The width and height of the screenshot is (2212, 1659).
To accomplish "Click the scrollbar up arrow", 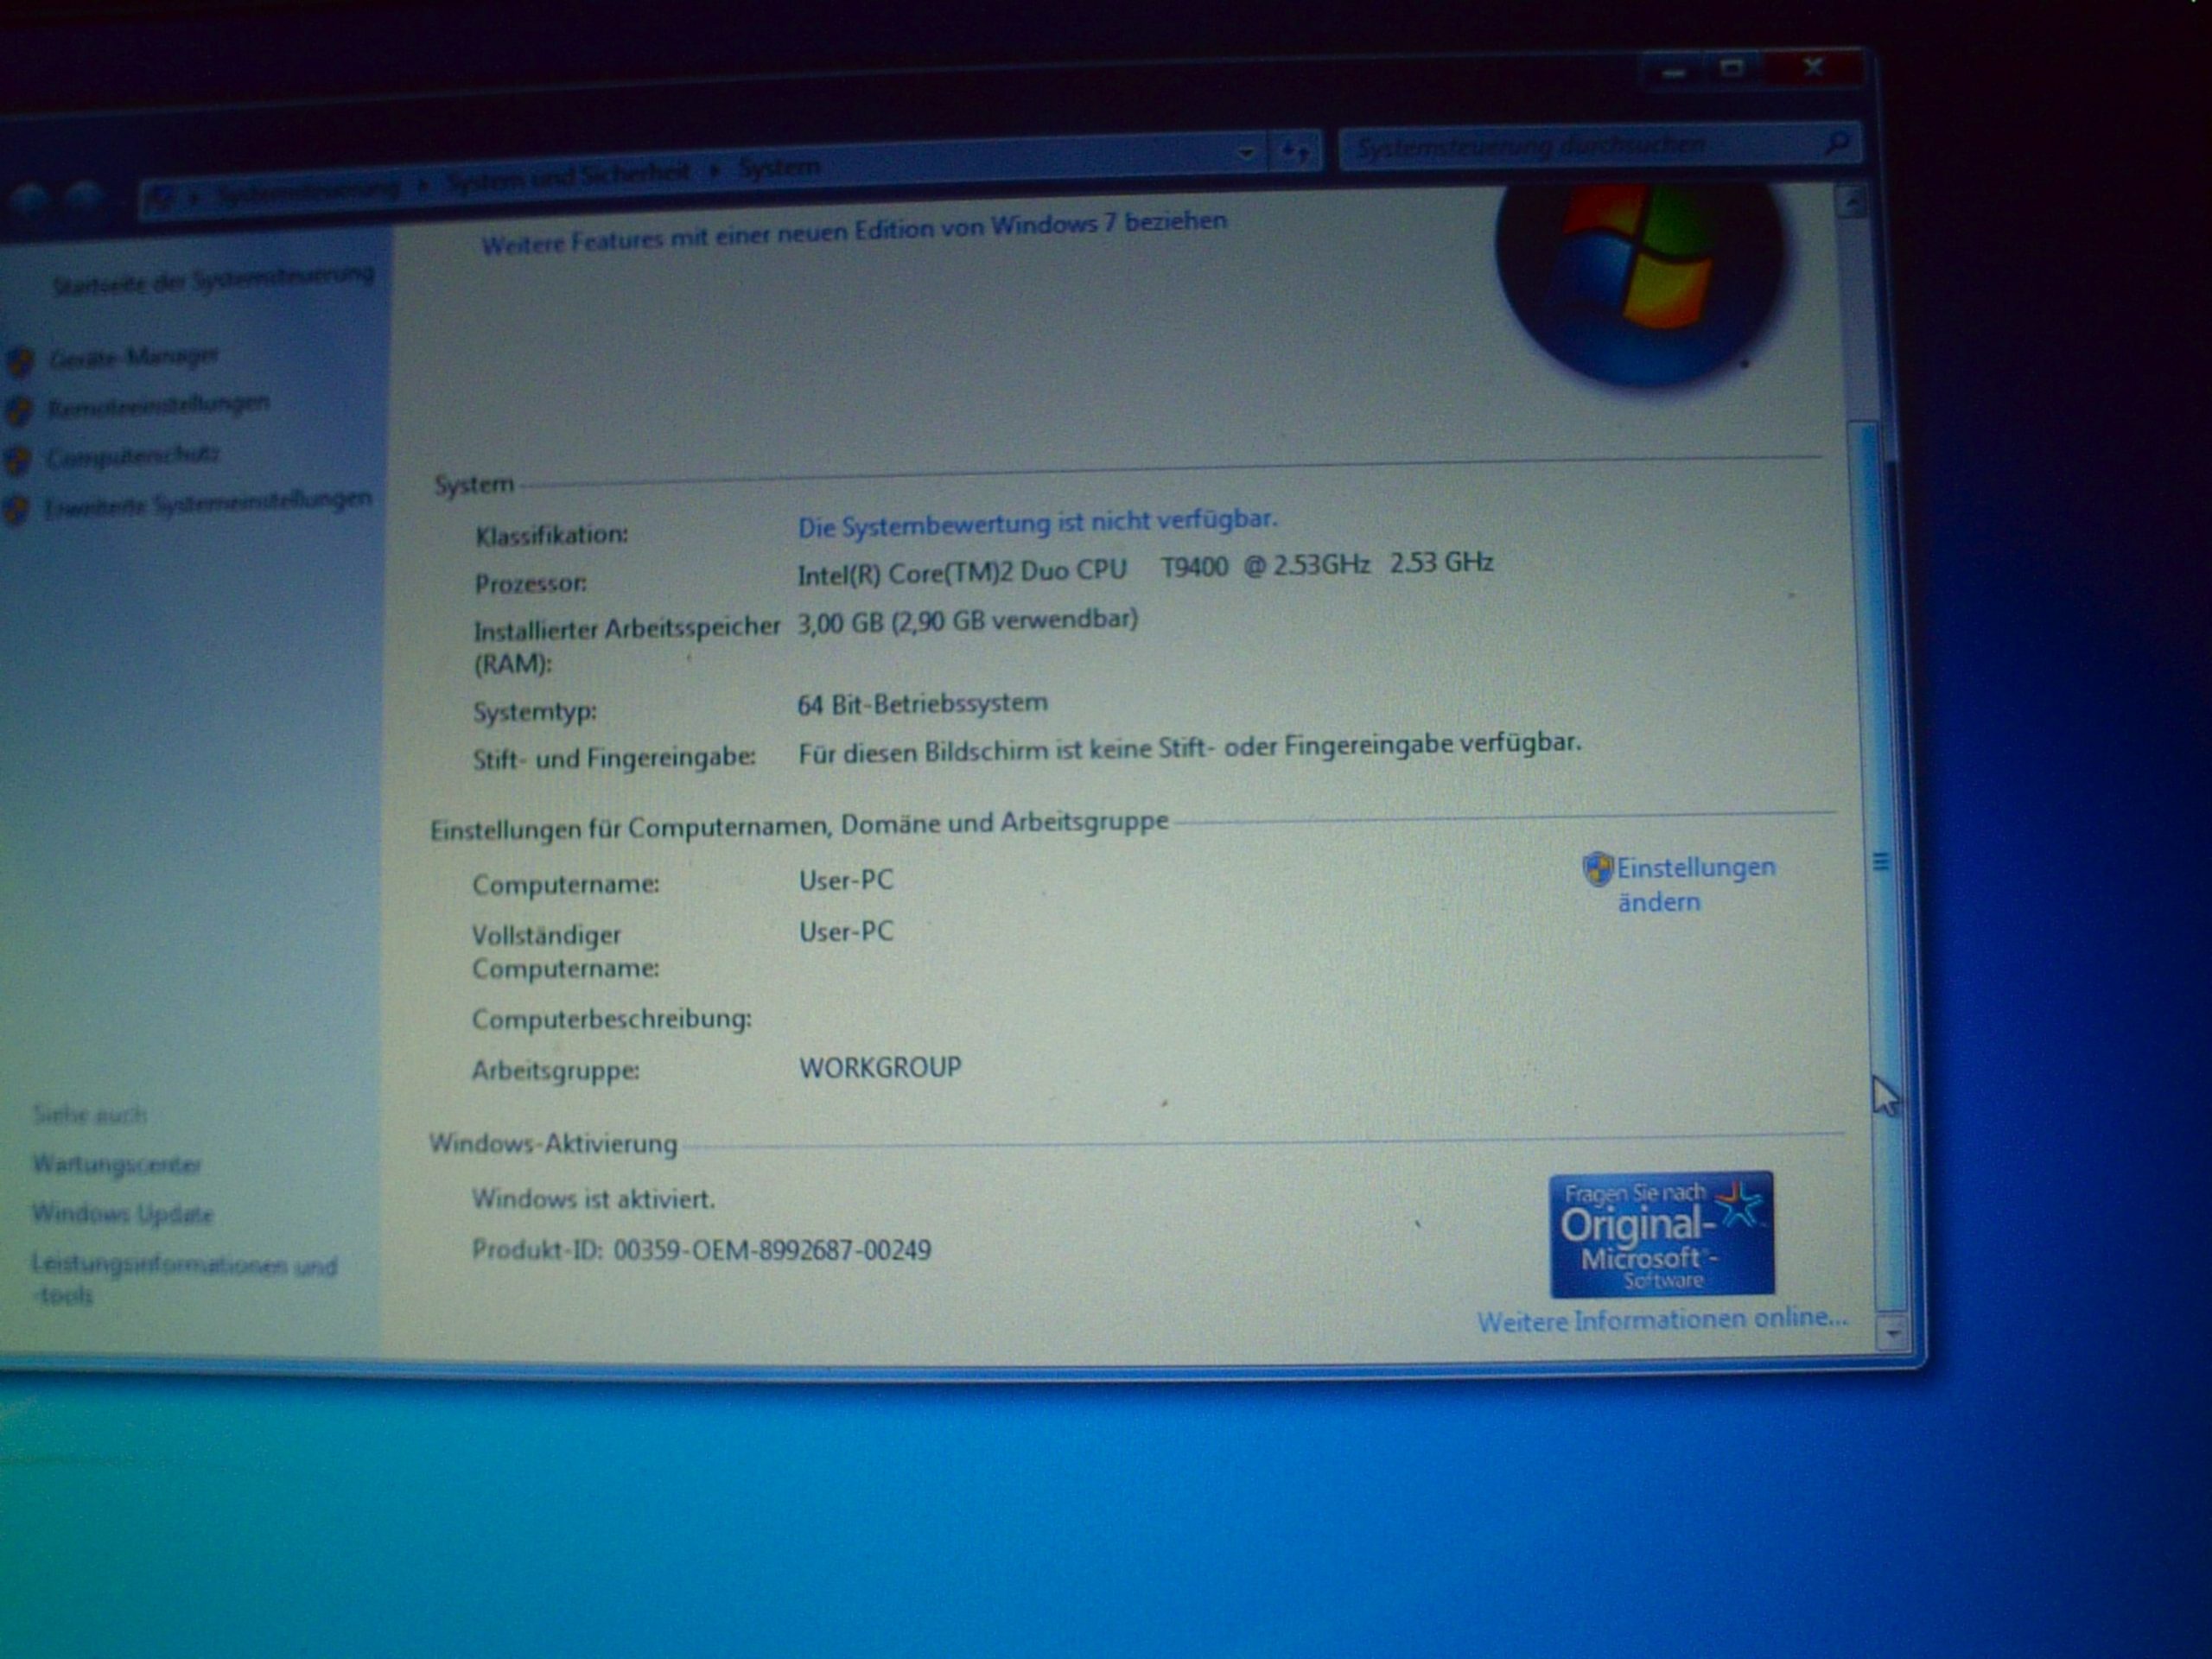I will click(1851, 203).
